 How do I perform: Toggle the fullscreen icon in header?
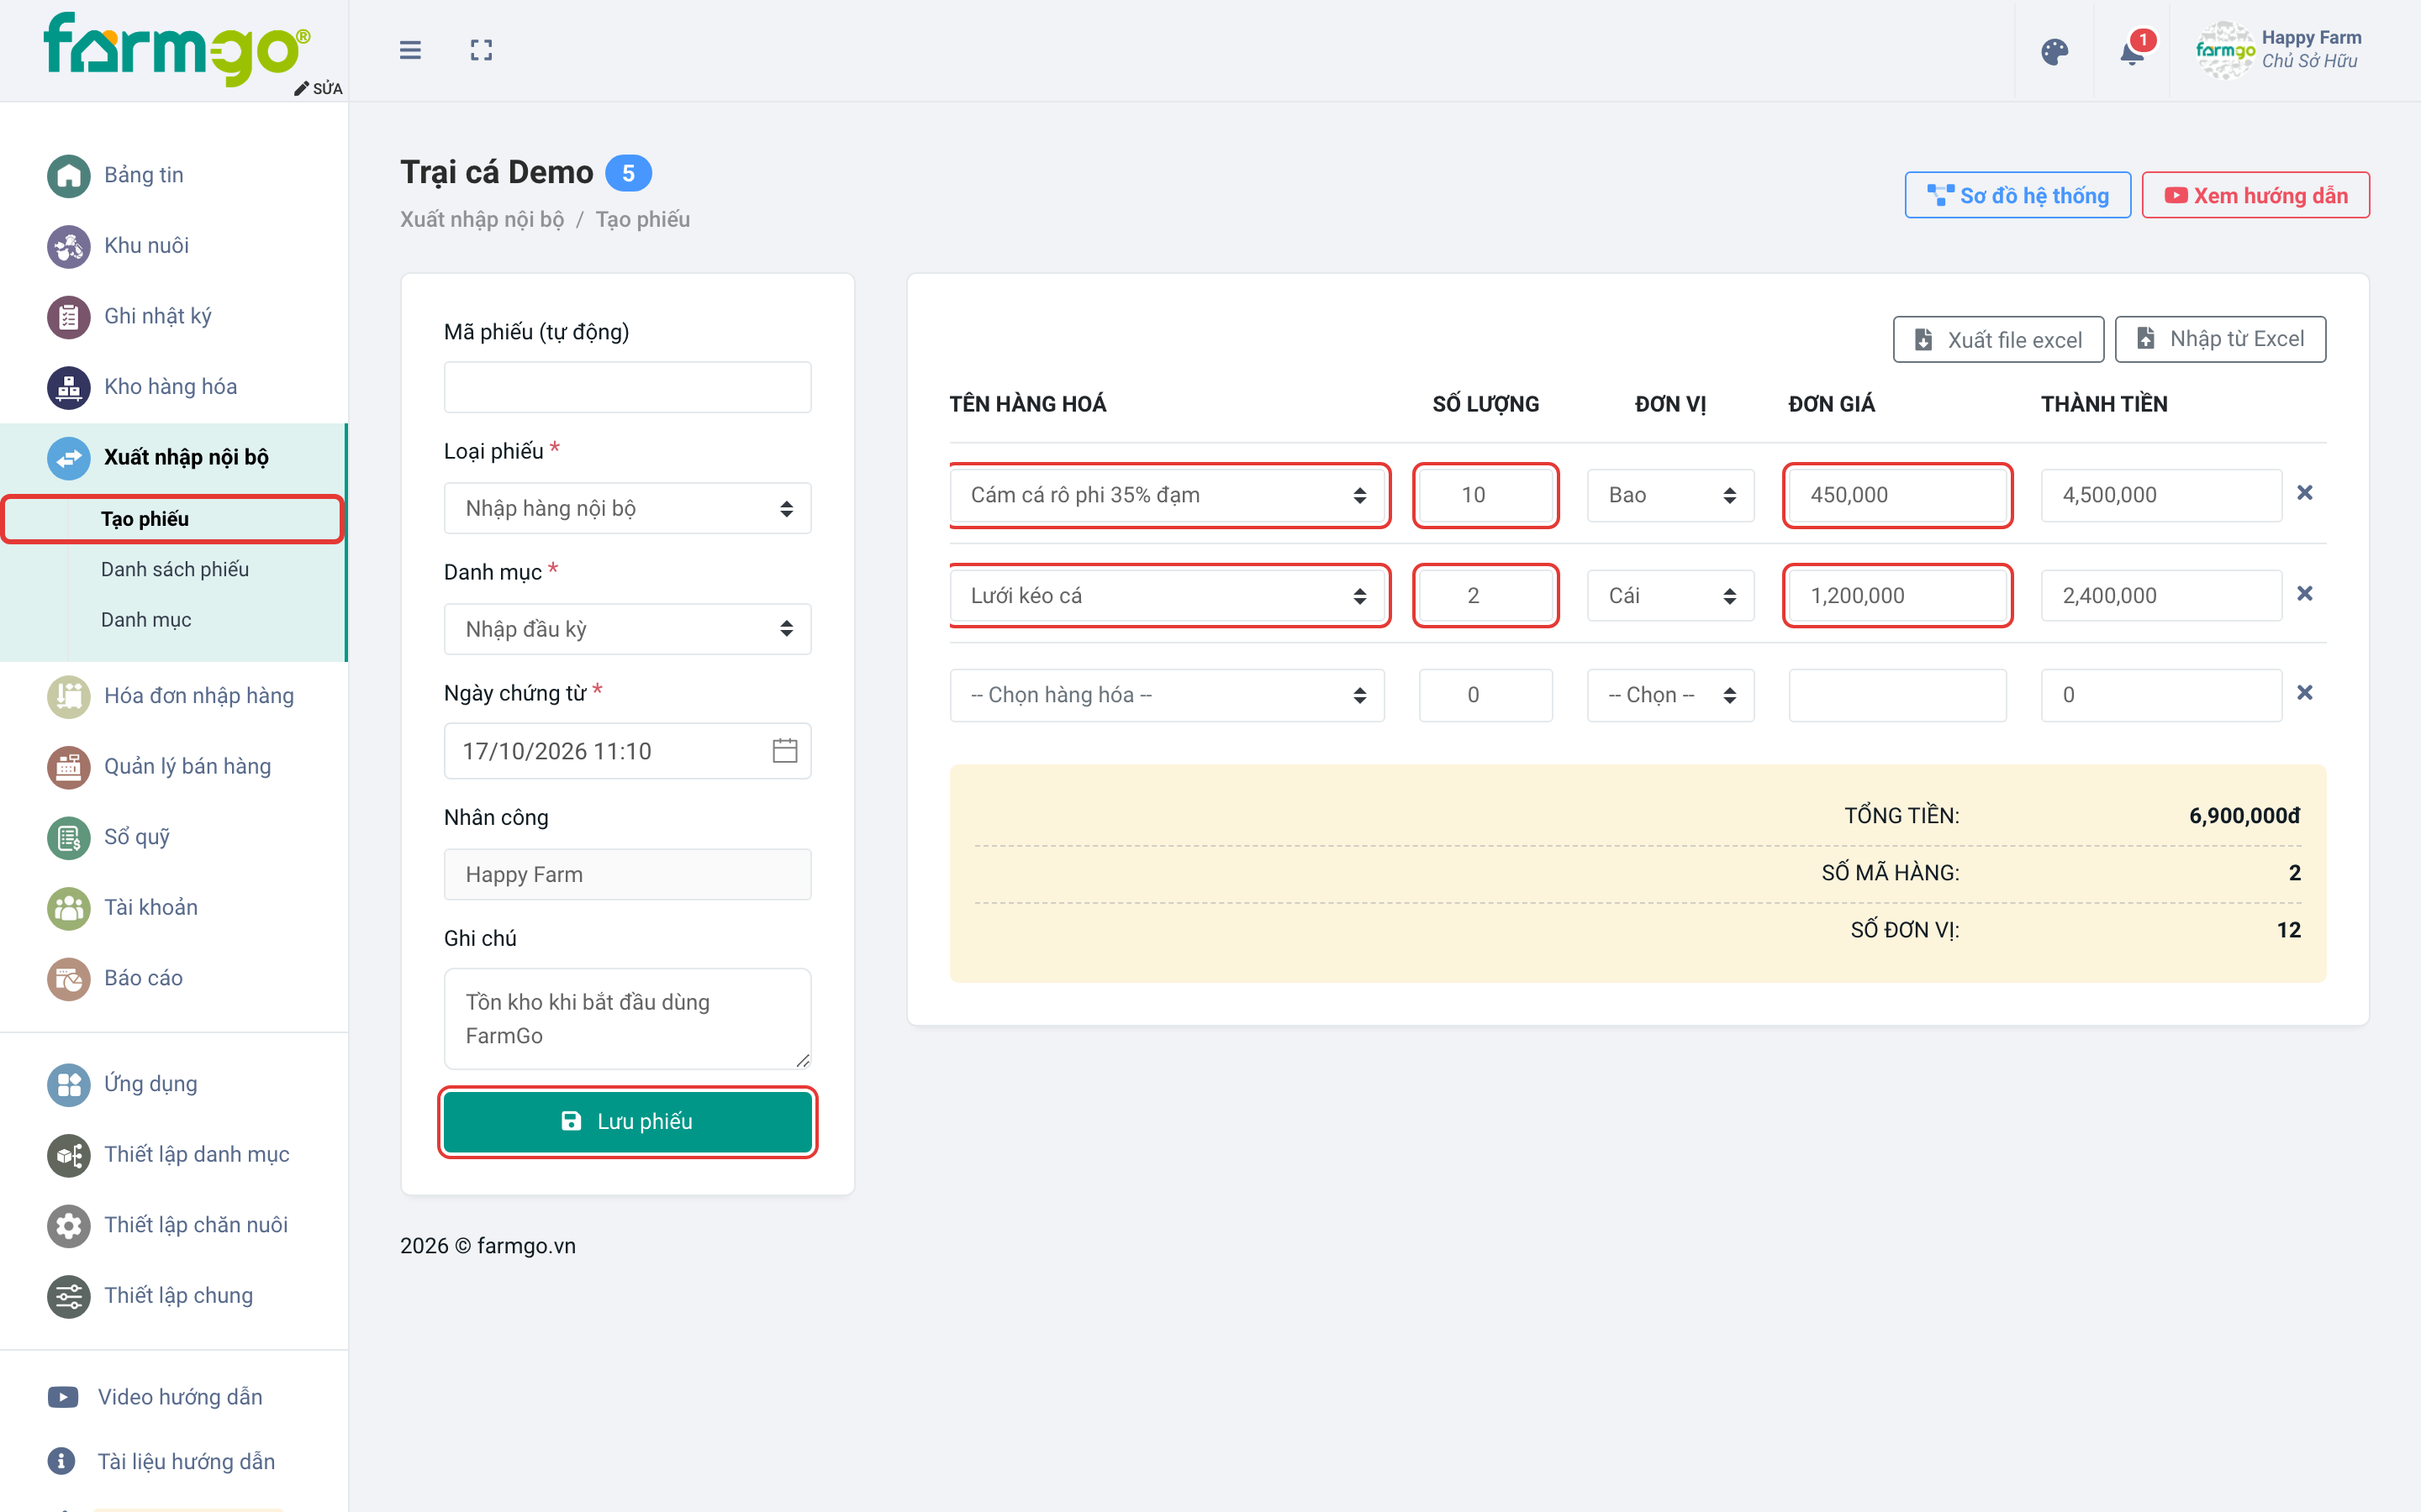[481, 50]
